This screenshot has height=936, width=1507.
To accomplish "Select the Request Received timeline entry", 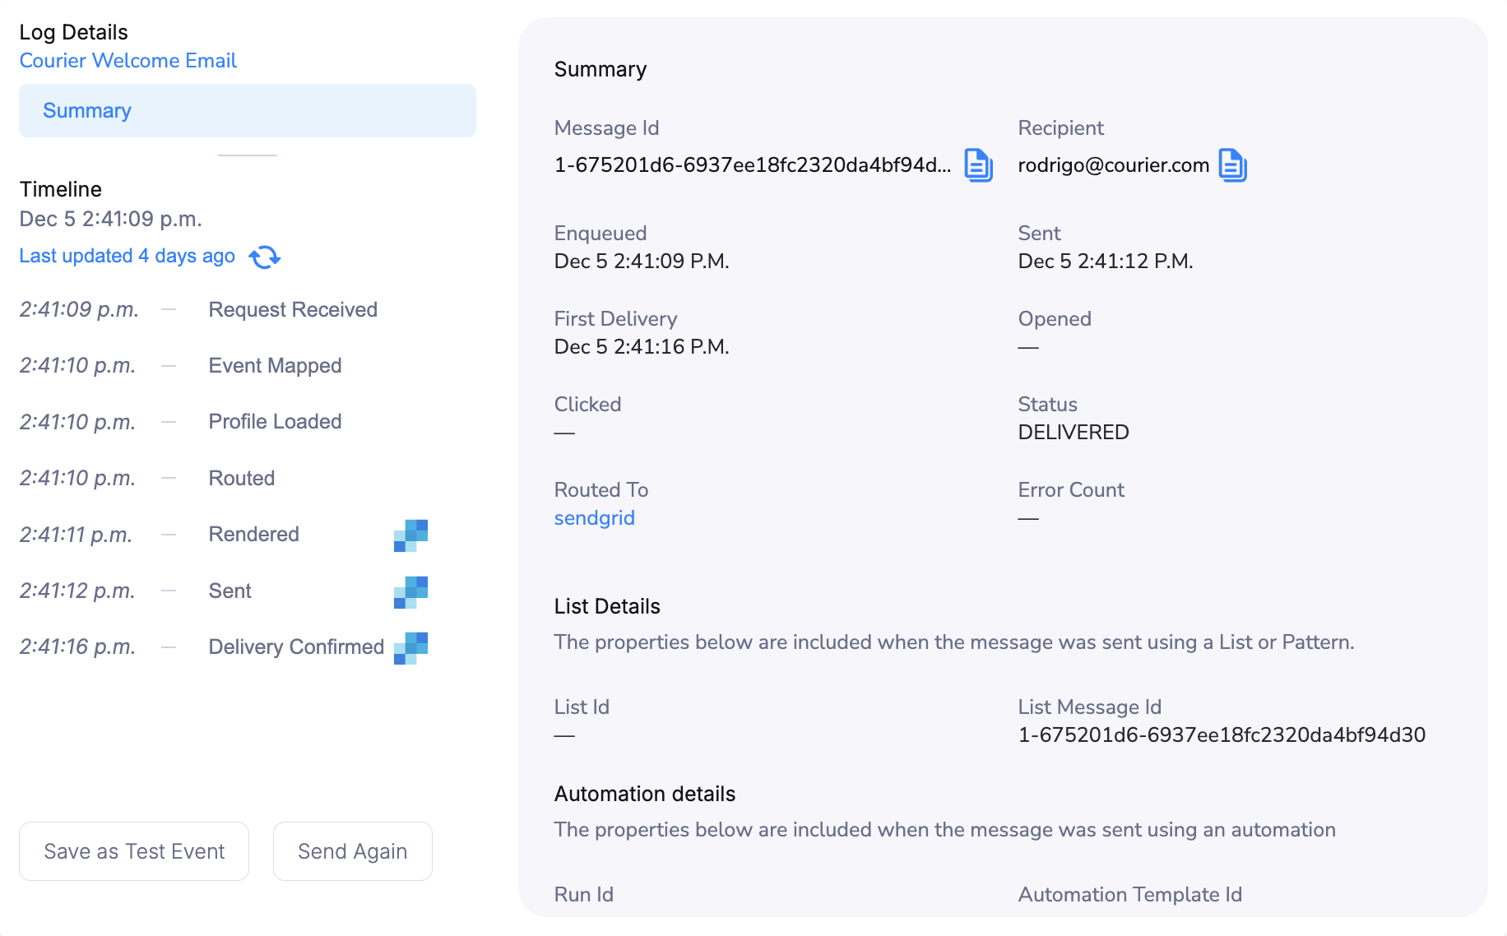I will 293,309.
